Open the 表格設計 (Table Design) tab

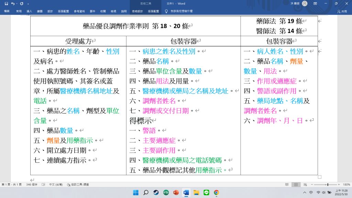[137, 11]
